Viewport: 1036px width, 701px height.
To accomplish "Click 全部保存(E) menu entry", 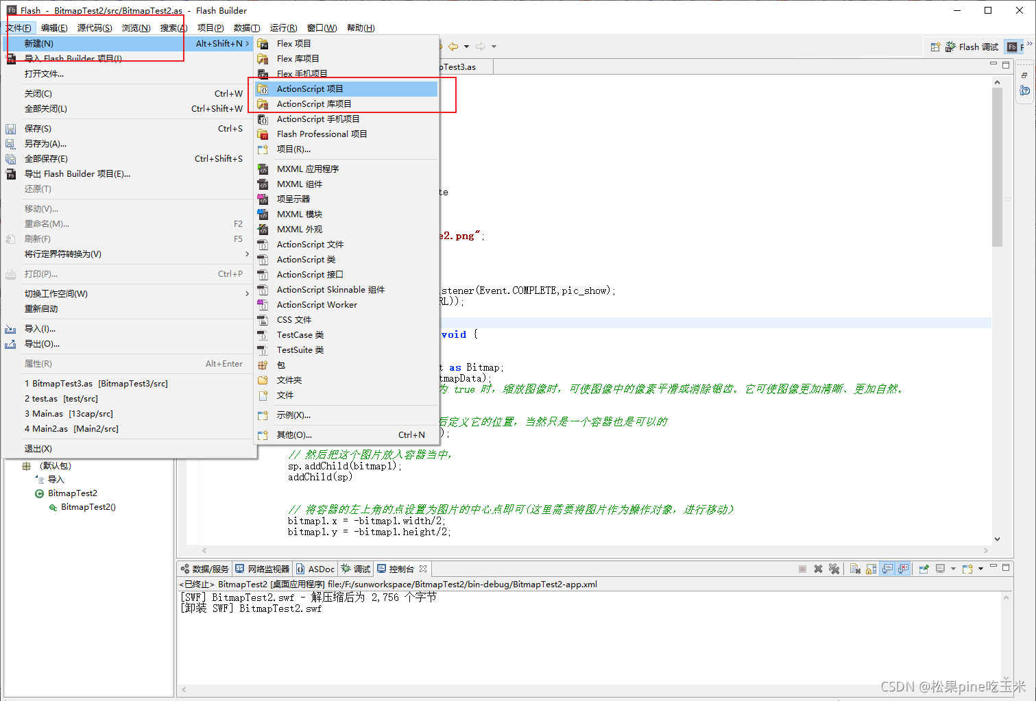I will (x=128, y=159).
